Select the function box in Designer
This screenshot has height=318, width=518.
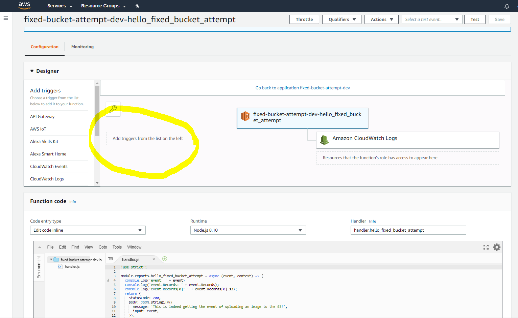[303, 118]
